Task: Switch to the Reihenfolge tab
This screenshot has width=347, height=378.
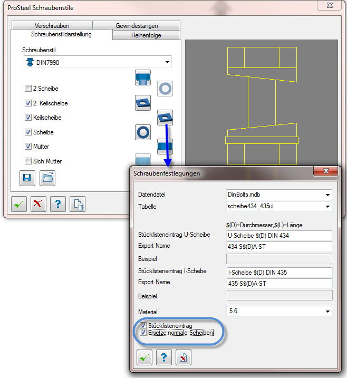Action: [146, 35]
